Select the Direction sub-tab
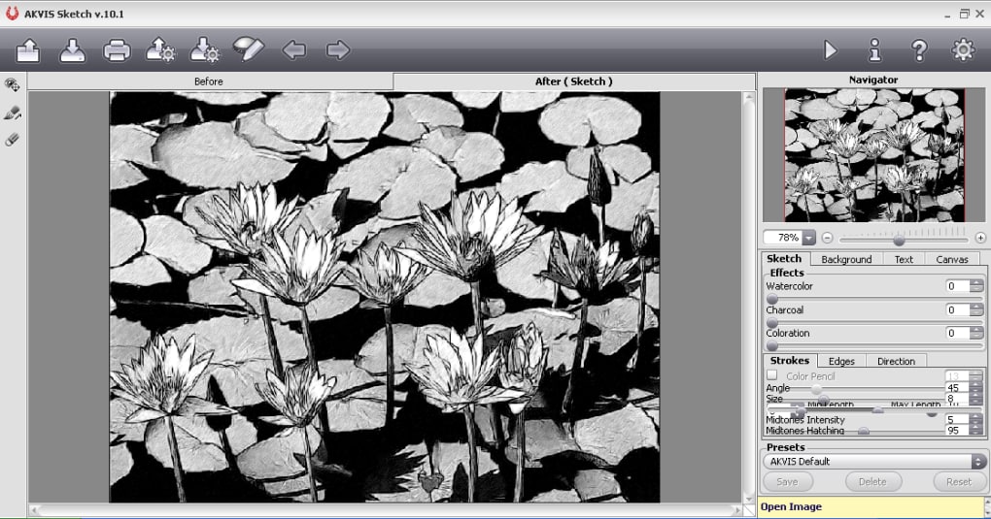Image resolution: width=991 pixels, height=519 pixels. click(896, 361)
